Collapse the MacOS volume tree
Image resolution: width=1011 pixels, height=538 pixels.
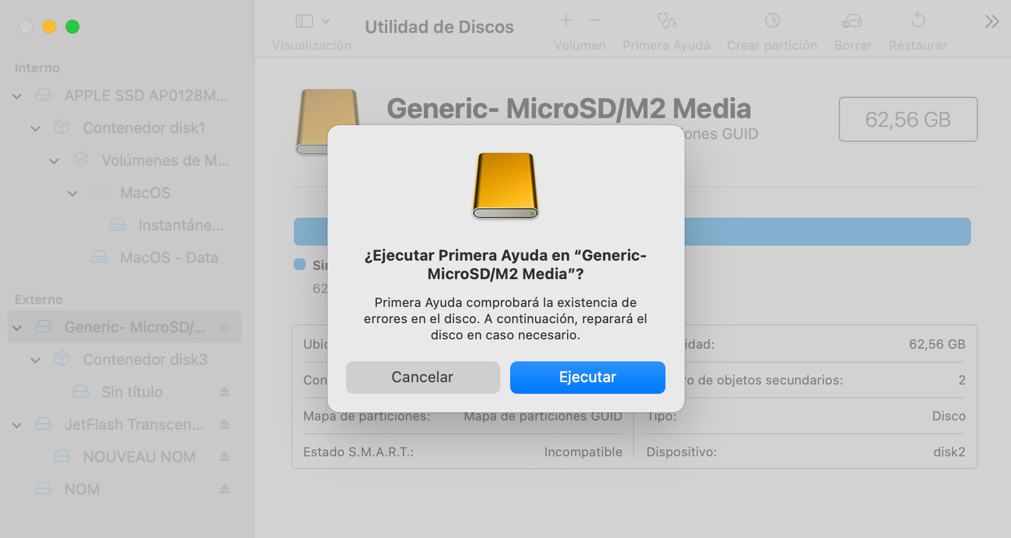pyautogui.click(x=73, y=193)
